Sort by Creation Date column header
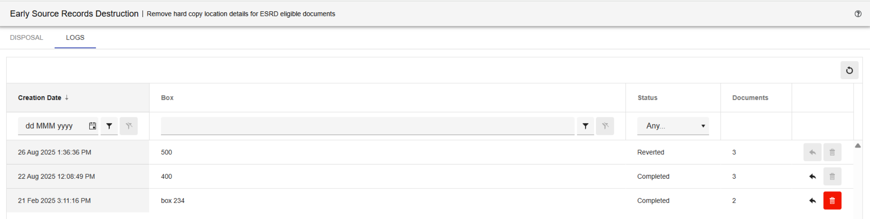Screen dimensions: 870x219 pyautogui.click(x=40, y=98)
